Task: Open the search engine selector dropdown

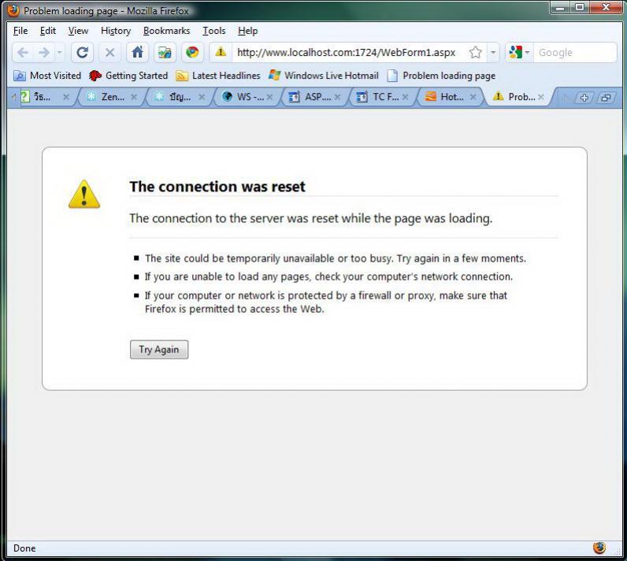Action: [x=519, y=52]
